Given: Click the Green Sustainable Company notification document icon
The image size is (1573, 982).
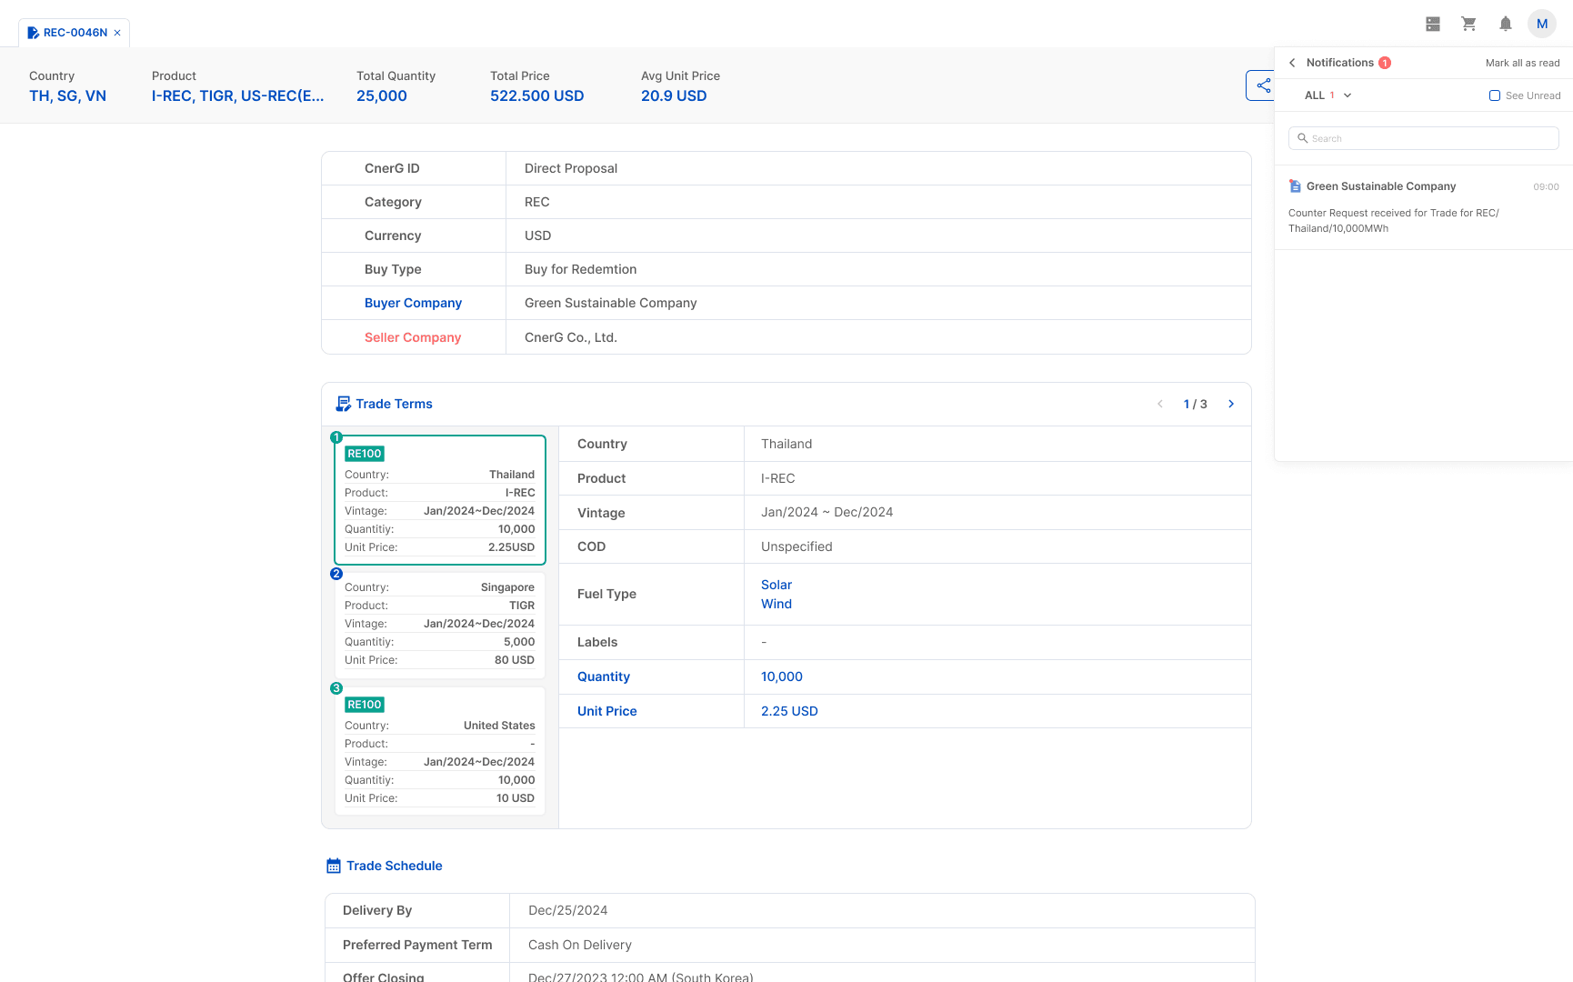Looking at the screenshot, I should coord(1295,185).
